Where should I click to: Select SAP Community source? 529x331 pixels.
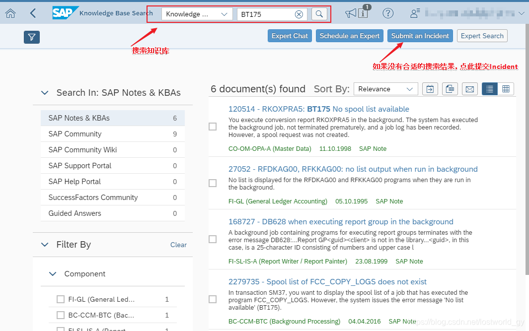[x=113, y=134]
